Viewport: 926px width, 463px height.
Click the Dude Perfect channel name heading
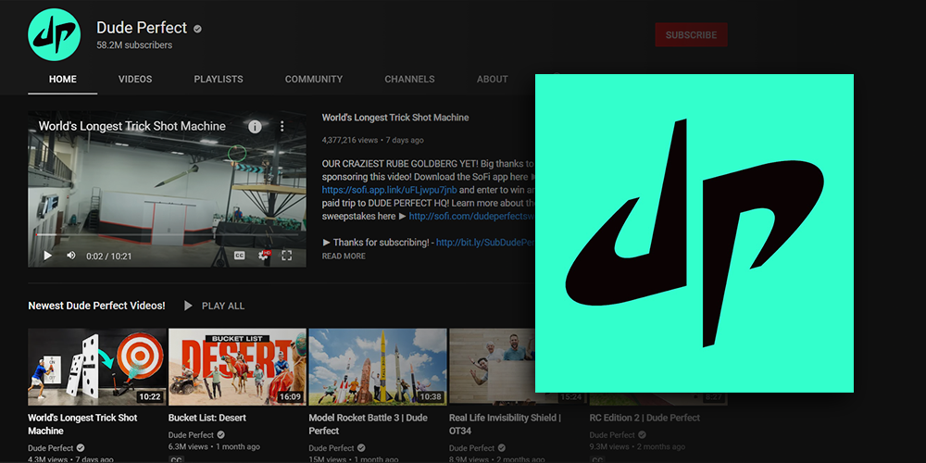(142, 28)
